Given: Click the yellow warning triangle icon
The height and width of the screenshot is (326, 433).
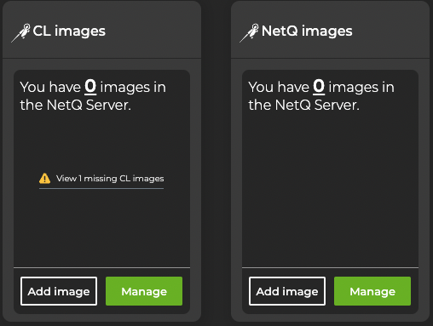Looking at the screenshot, I should pyautogui.click(x=44, y=179).
